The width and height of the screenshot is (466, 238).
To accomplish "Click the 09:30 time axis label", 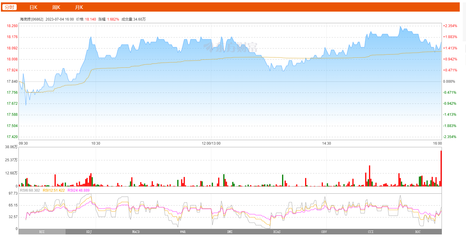I will (23, 143).
